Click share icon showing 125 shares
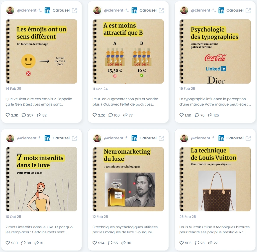This screenshot has height=252, width=257. tap(210, 115)
